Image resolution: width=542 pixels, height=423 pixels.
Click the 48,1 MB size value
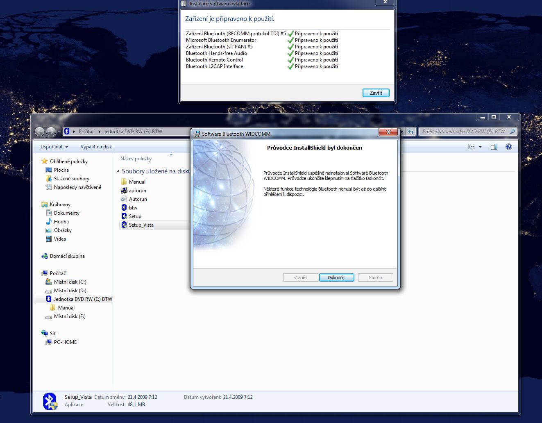point(136,405)
